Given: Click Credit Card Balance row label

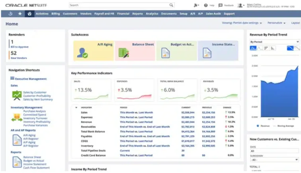Looking at the screenshot, I should [x=93, y=156].
